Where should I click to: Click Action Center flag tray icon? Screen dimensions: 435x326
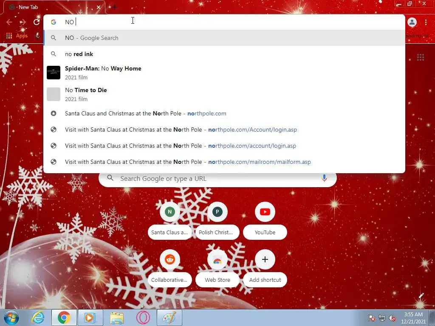pyautogui.click(x=371, y=318)
